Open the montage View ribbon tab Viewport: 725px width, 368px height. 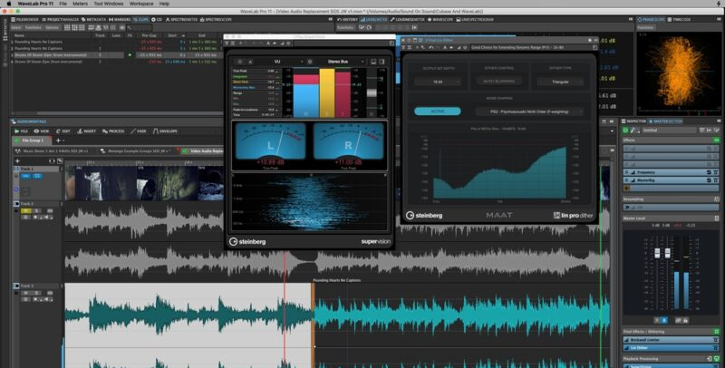coord(42,131)
